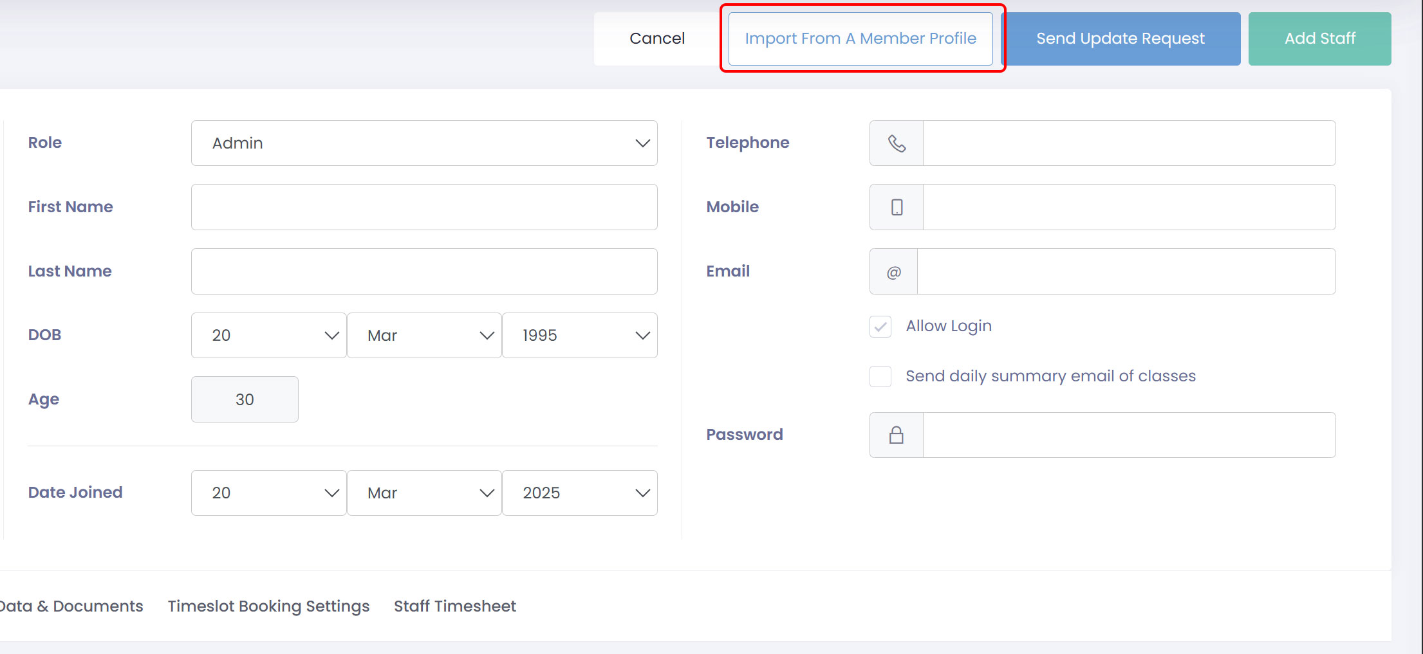Click into the Last Name field
The height and width of the screenshot is (654, 1423).
click(424, 271)
